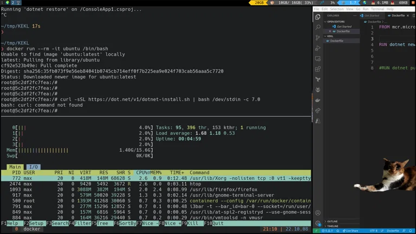
Task: Change LF line ending in status bar
Action: click(382, 231)
